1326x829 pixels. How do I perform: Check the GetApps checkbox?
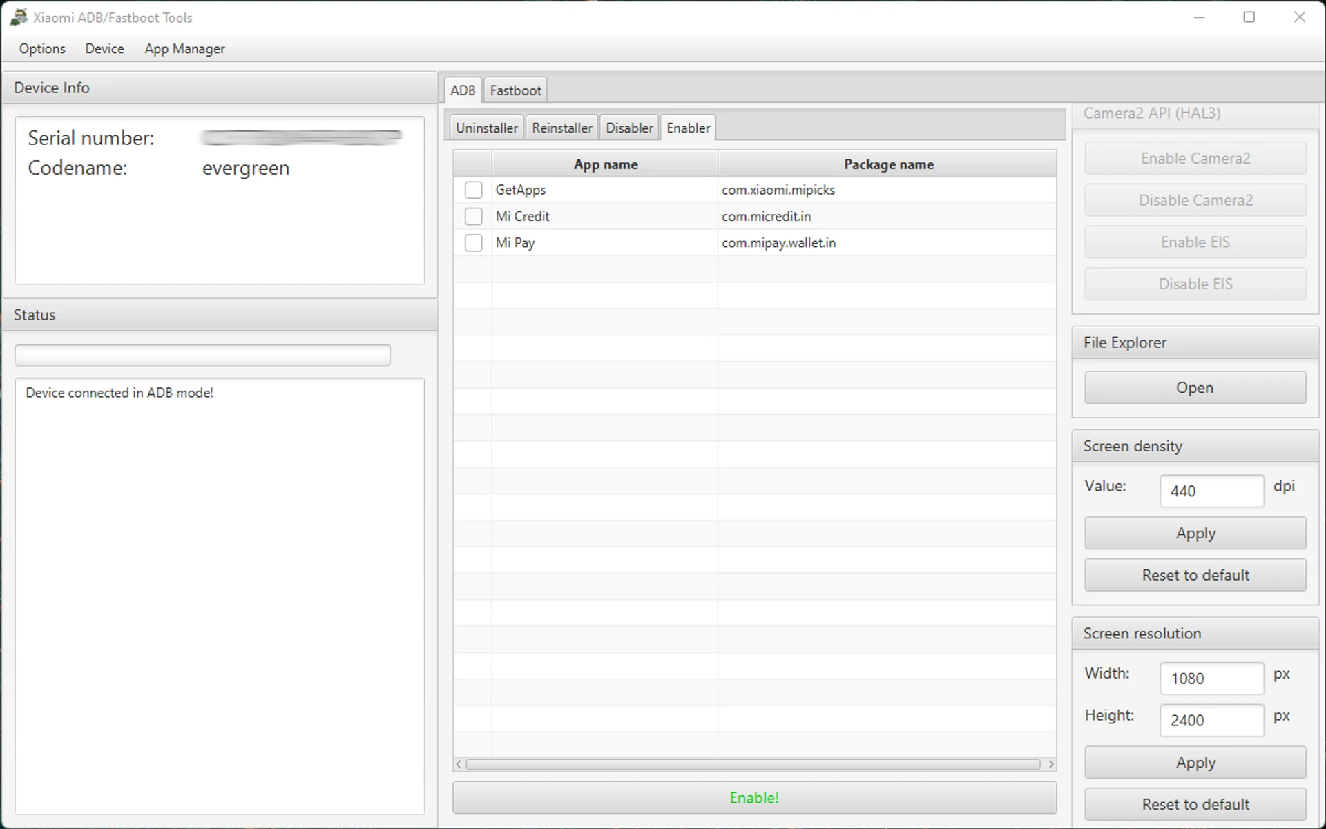click(x=473, y=190)
